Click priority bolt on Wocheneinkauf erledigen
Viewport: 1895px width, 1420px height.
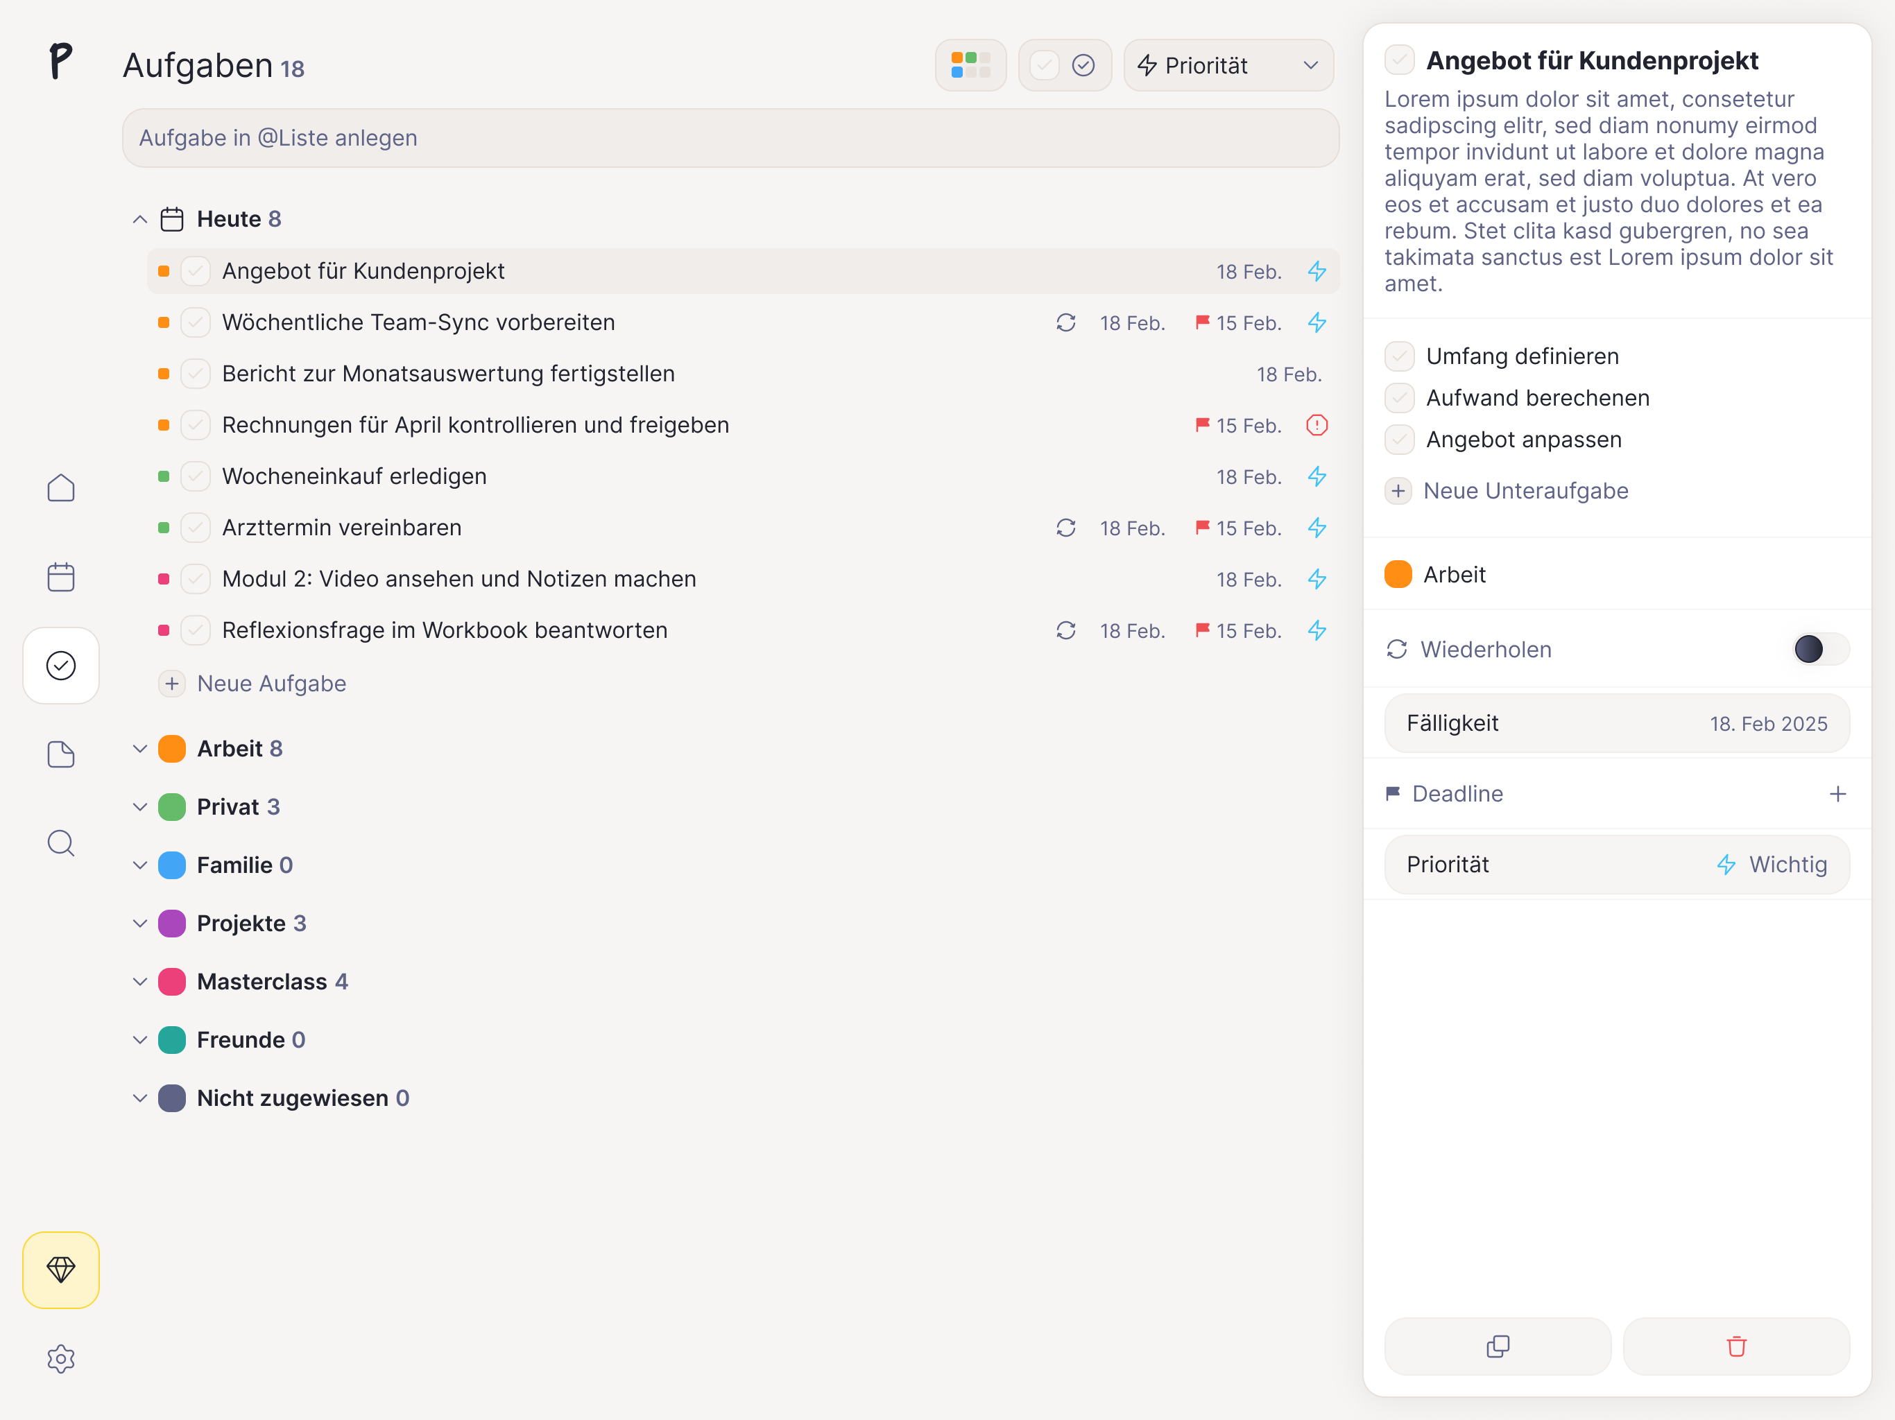(x=1317, y=476)
